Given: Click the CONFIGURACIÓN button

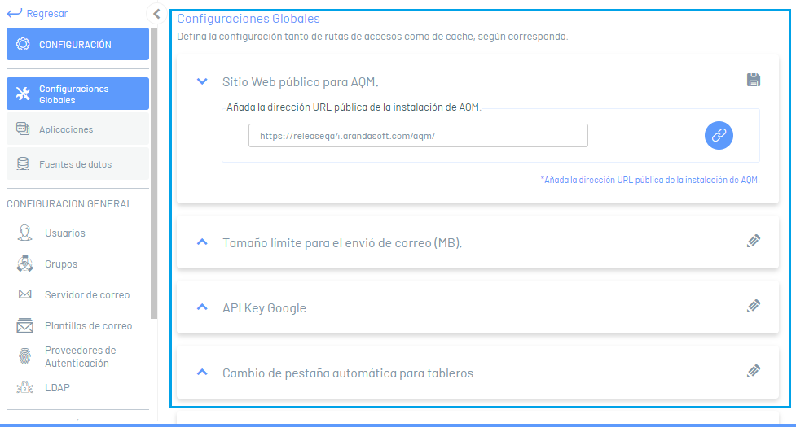Looking at the screenshot, I should click(77, 45).
